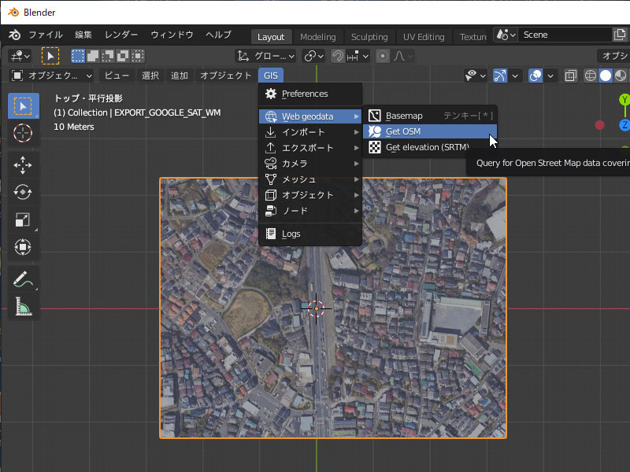Screen dimensions: 630x472
Task: Toggle proportional editing
Action: coord(383,56)
